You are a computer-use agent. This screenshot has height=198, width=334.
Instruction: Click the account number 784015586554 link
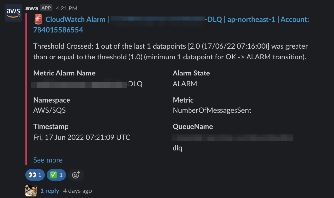pyautogui.click(x=58, y=30)
